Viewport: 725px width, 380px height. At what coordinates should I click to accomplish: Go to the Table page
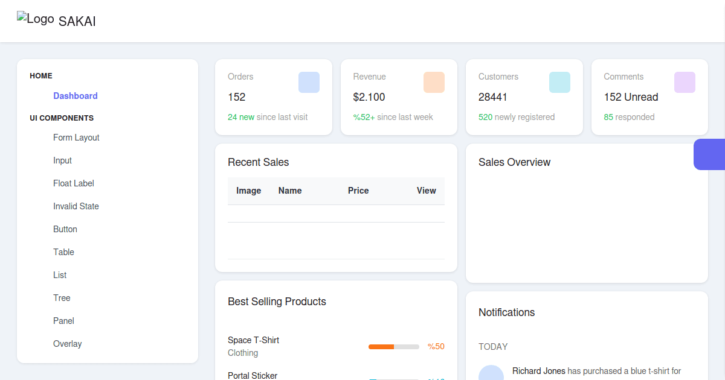[63, 252]
